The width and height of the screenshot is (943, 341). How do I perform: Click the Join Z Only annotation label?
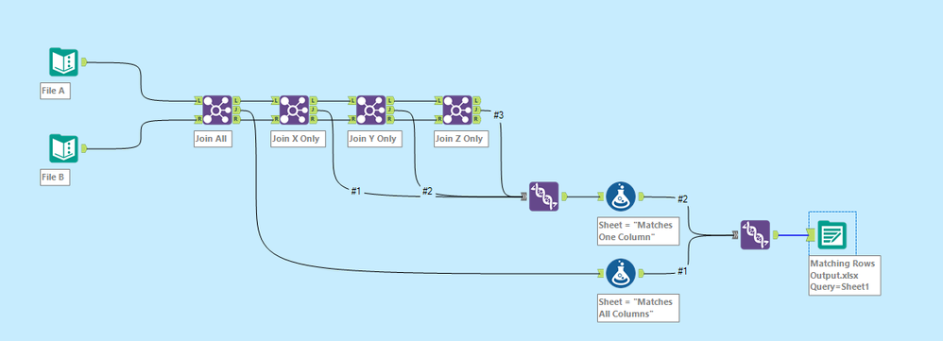coord(461,139)
